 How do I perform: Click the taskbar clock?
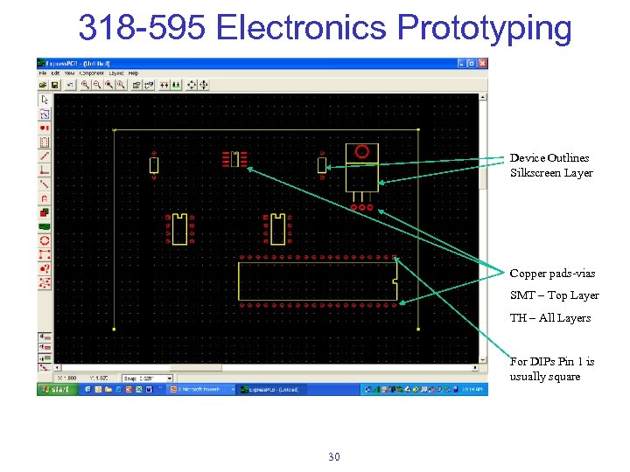coord(472,389)
